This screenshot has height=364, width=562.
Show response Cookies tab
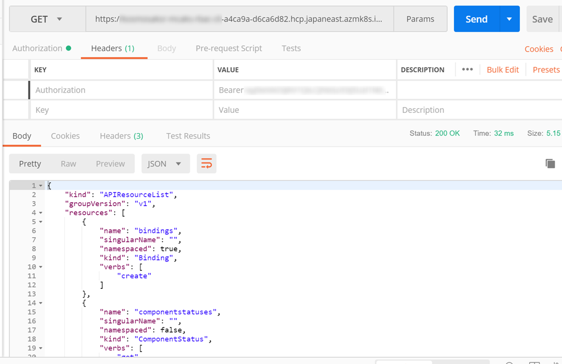pyautogui.click(x=65, y=136)
